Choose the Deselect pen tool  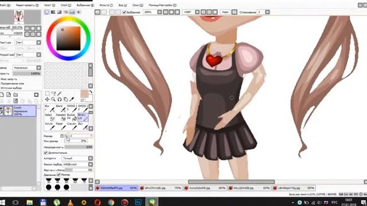tap(61, 117)
